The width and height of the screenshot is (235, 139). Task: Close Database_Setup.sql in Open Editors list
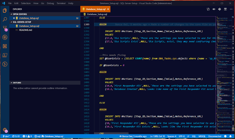click(x=14, y=18)
